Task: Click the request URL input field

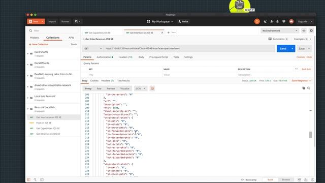Action: pyautogui.click(x=189, y=49)
